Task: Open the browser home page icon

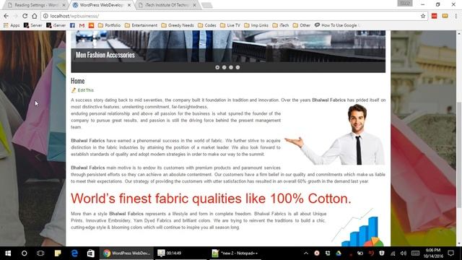Action: (35, 16)
